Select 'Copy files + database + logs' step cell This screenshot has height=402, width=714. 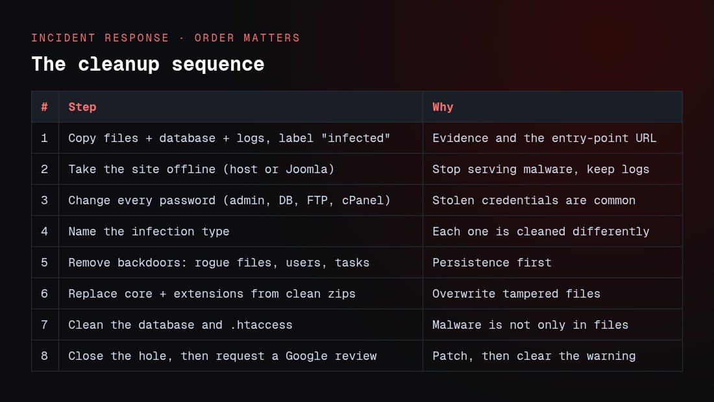[x=241, y=138]
